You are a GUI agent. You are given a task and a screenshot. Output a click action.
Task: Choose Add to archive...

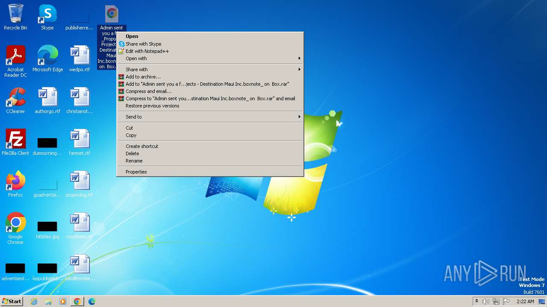[x=210, y=77]
